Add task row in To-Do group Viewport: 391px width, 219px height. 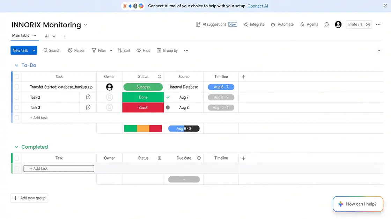(39, 118)
